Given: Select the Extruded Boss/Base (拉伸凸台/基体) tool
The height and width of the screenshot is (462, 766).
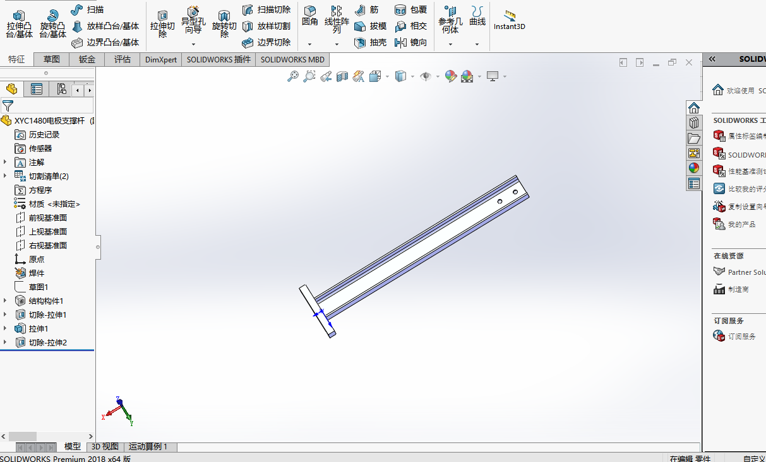Looking at the screenshot, I should (19, 24).
